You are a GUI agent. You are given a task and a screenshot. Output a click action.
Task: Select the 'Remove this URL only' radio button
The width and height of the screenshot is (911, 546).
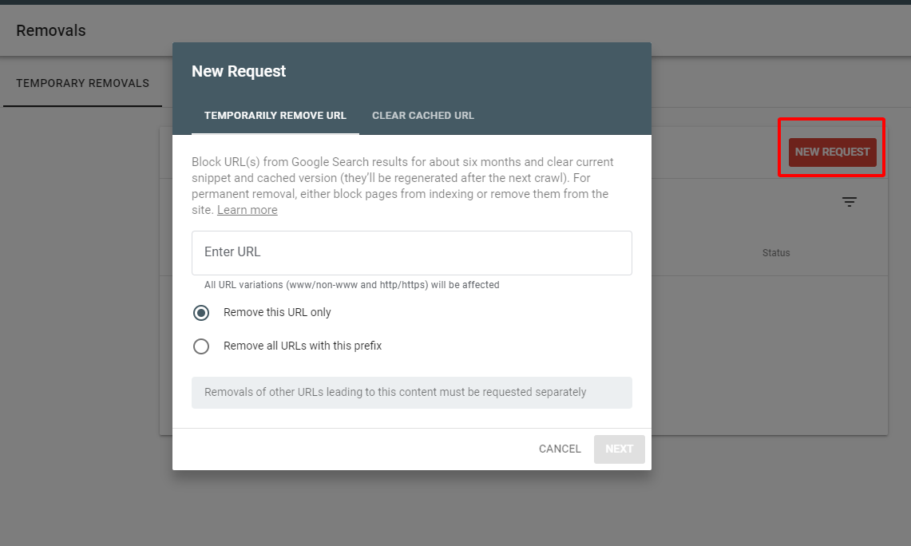tap(201, 313)
